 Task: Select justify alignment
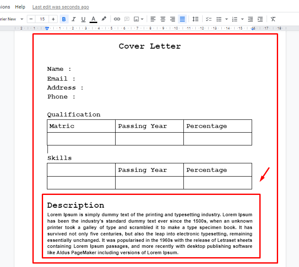[x=182, y=19]
